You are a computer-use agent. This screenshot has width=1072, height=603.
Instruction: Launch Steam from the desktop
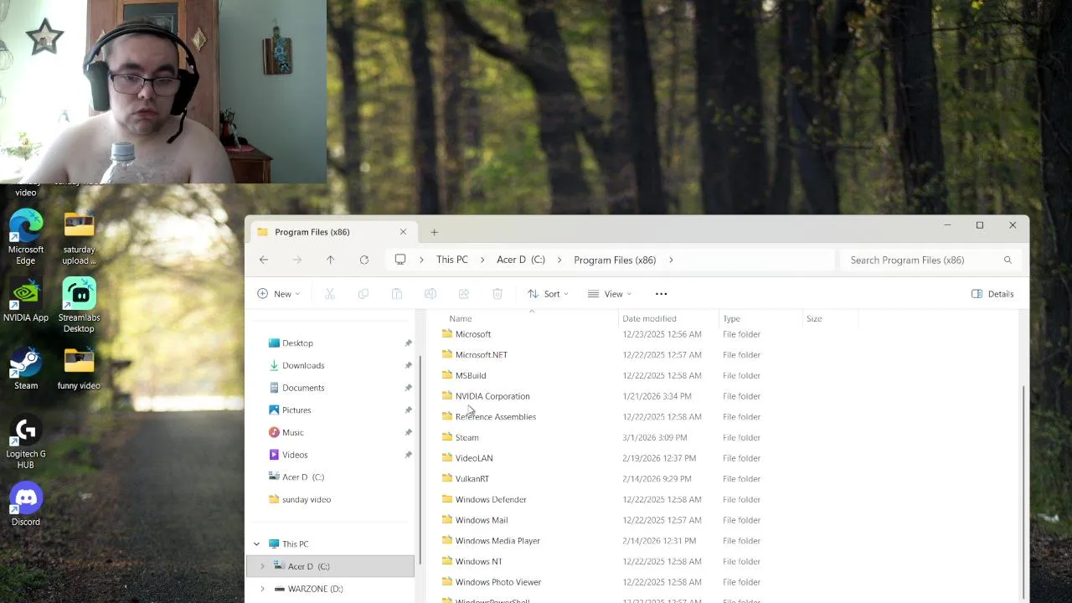point(26,368)
